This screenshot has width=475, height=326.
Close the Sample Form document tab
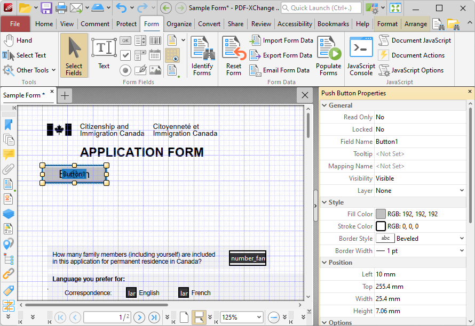52,91
